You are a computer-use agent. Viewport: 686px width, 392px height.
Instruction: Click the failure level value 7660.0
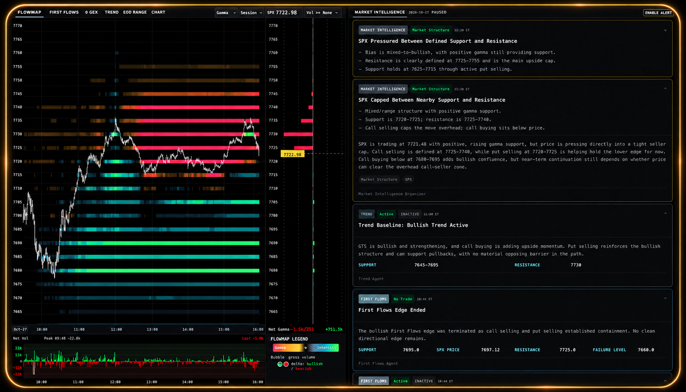[x=646, y=350]
